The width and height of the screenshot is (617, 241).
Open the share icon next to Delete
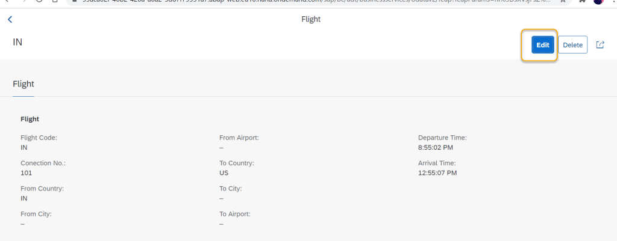coord(600,45)
